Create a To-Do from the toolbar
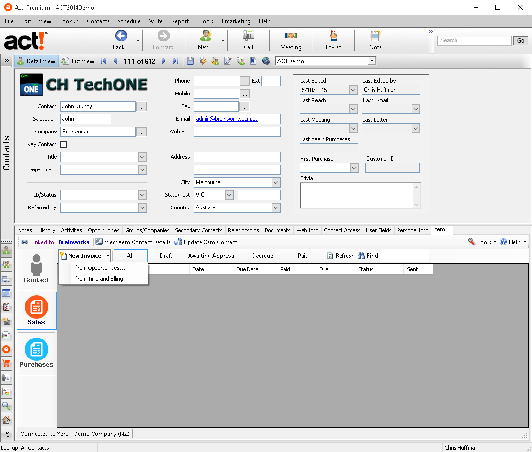532x452 pixels. click(333, 36)
